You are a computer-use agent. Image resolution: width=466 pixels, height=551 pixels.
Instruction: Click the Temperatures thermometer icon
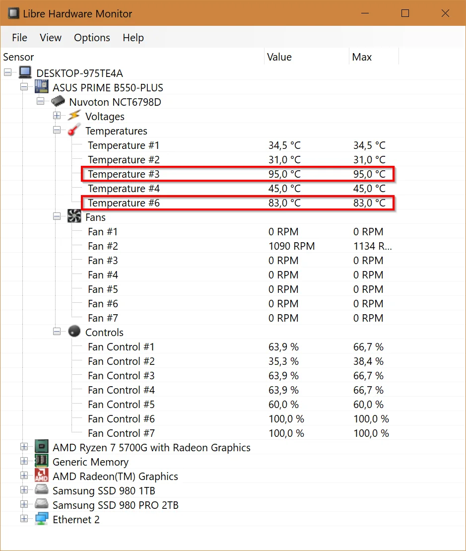click(74, 130)
